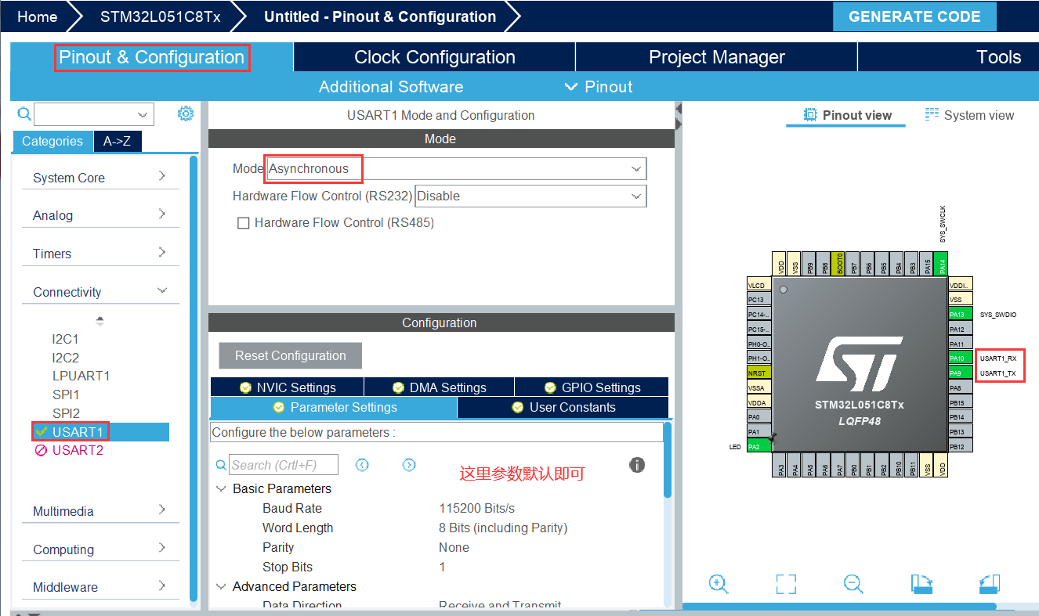Click the PB15 pin on the chip

point(960,402)
